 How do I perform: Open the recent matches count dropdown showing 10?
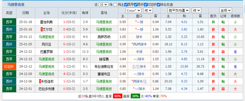point(104,5)
